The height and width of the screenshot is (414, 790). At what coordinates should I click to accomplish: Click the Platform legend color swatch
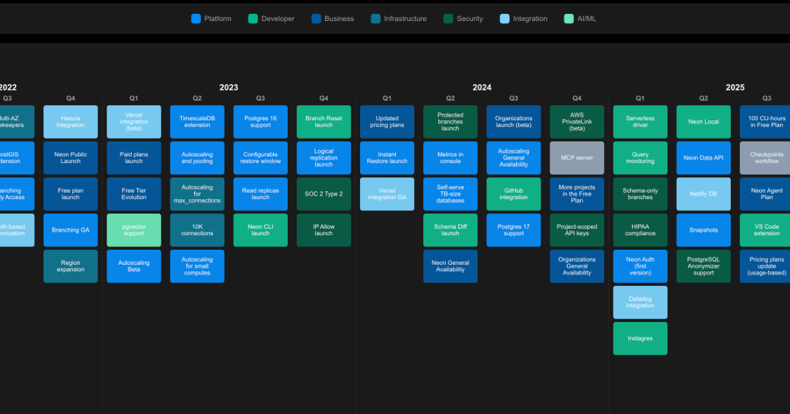point(196,18)
